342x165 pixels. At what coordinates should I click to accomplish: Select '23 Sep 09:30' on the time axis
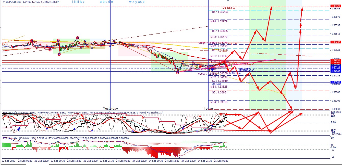(x=58, y=161)
